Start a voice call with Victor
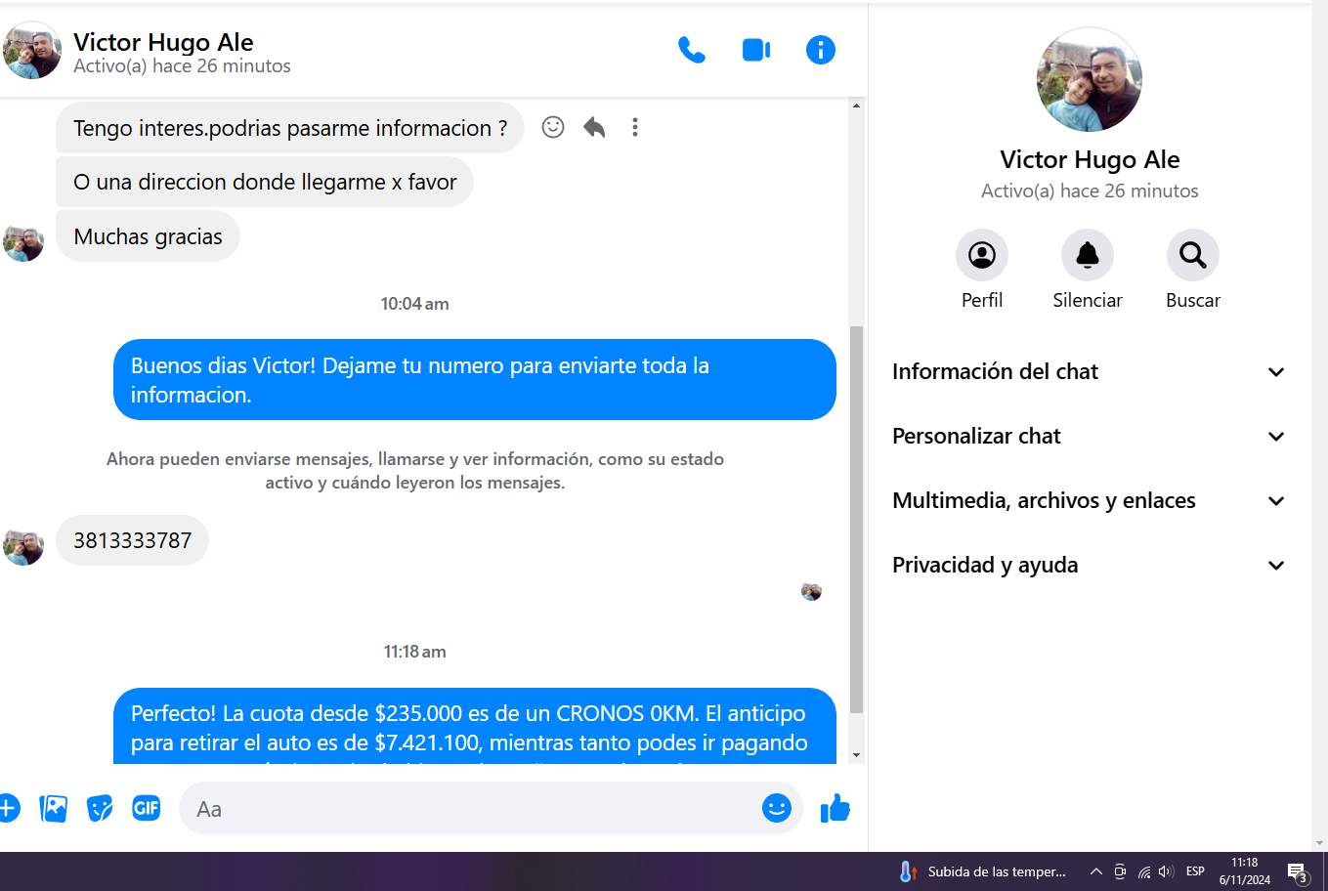 click(x=692, y=50)
